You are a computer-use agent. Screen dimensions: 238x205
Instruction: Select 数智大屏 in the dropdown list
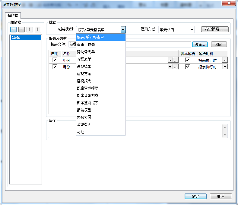(84, 117)
